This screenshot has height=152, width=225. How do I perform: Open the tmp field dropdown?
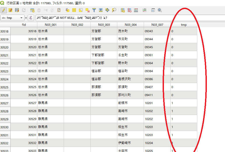tap(12, 18)
